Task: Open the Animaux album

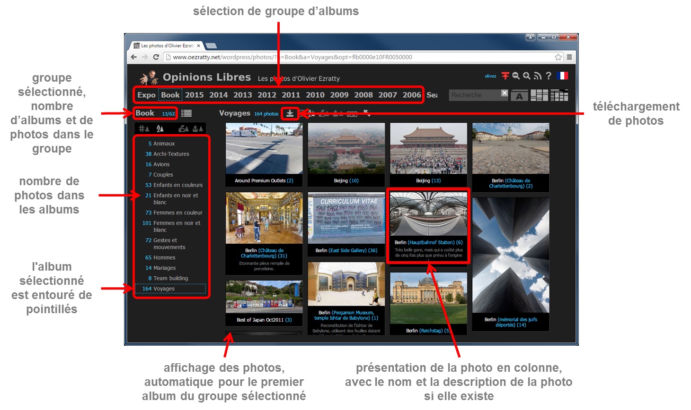Action: pos(164,144)
